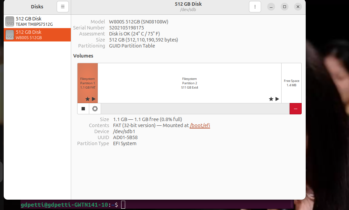Screen dimensions: 349x210
Task: Click the SSD icon for the W800S disk
Action: [10, 35]
